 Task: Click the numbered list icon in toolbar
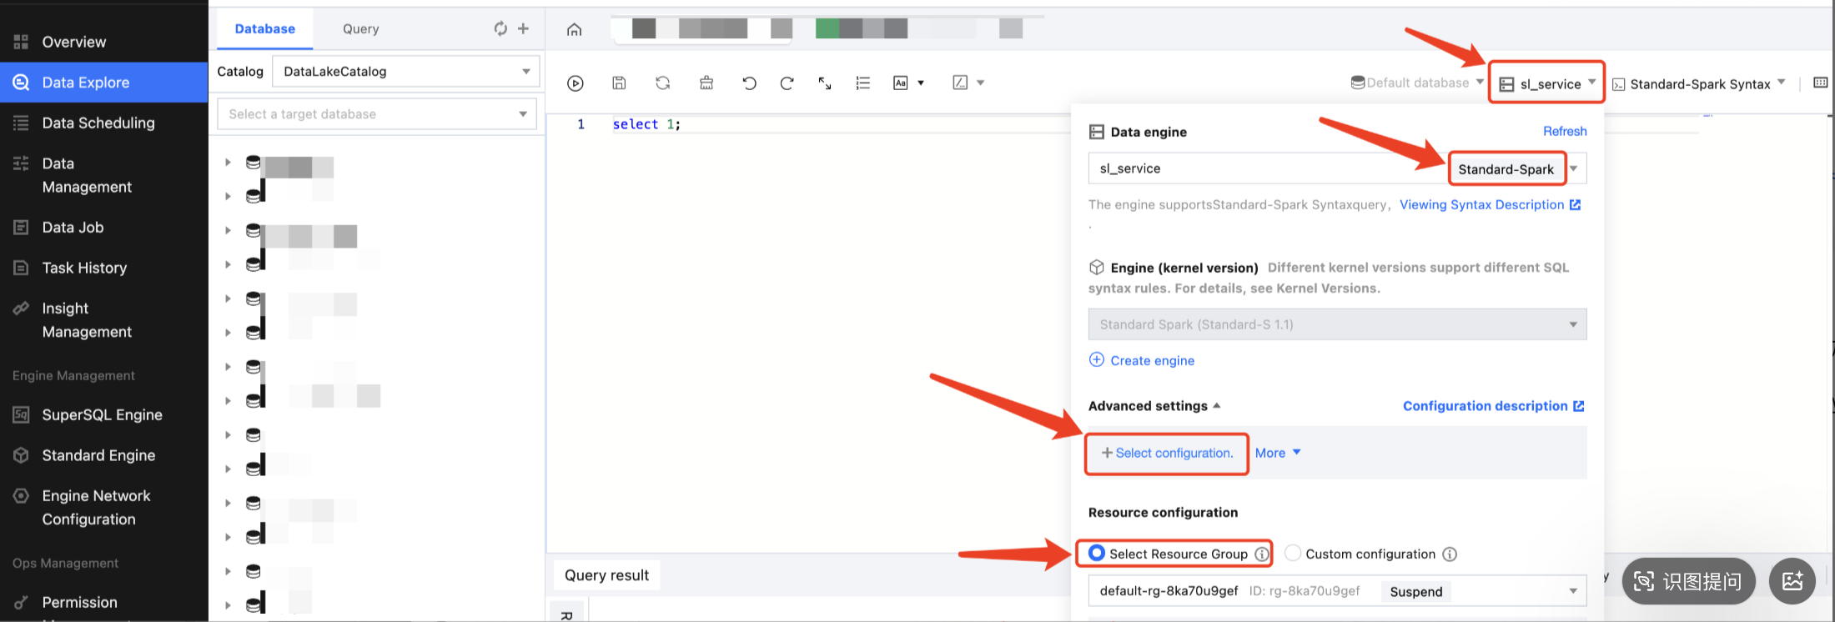863,83
